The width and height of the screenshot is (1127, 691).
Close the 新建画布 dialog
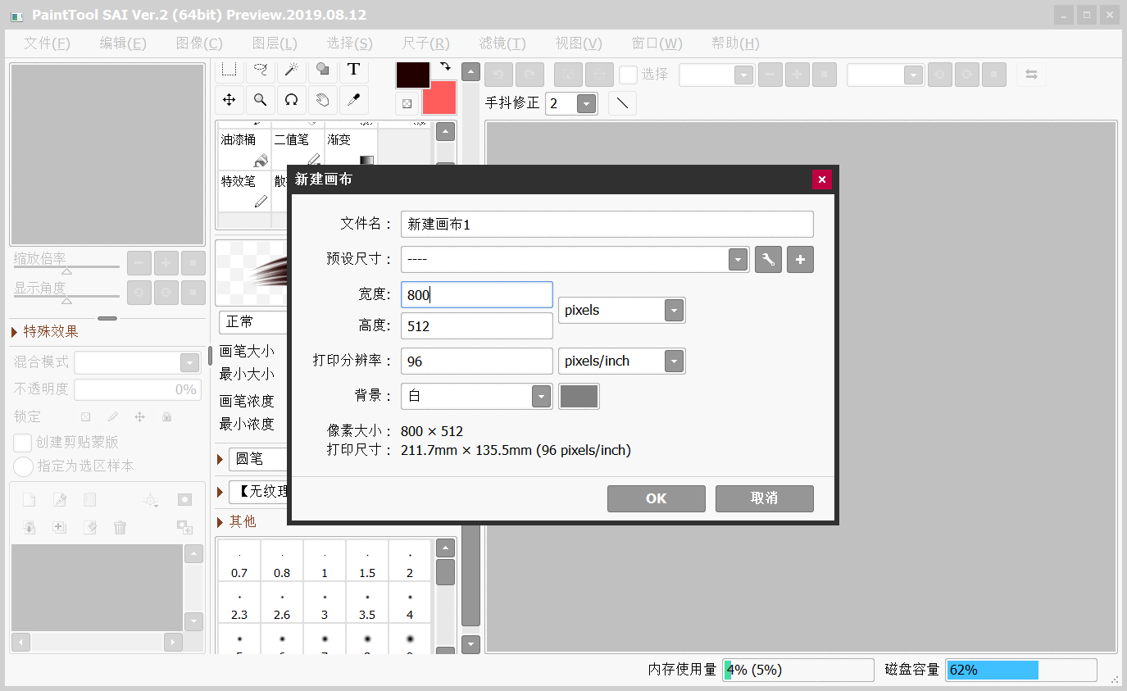coord(822,180)
